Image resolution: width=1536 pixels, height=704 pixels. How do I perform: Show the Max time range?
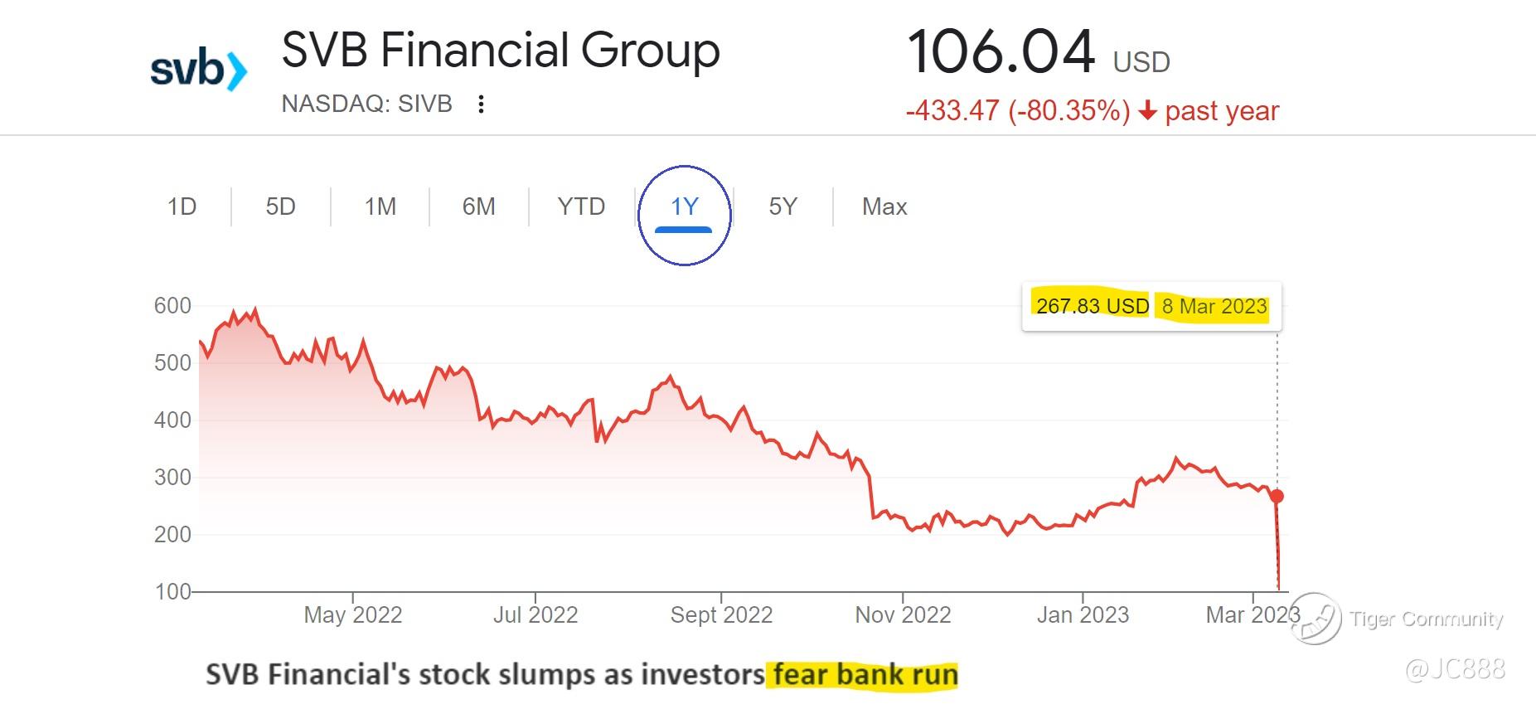tap(884, 206)
